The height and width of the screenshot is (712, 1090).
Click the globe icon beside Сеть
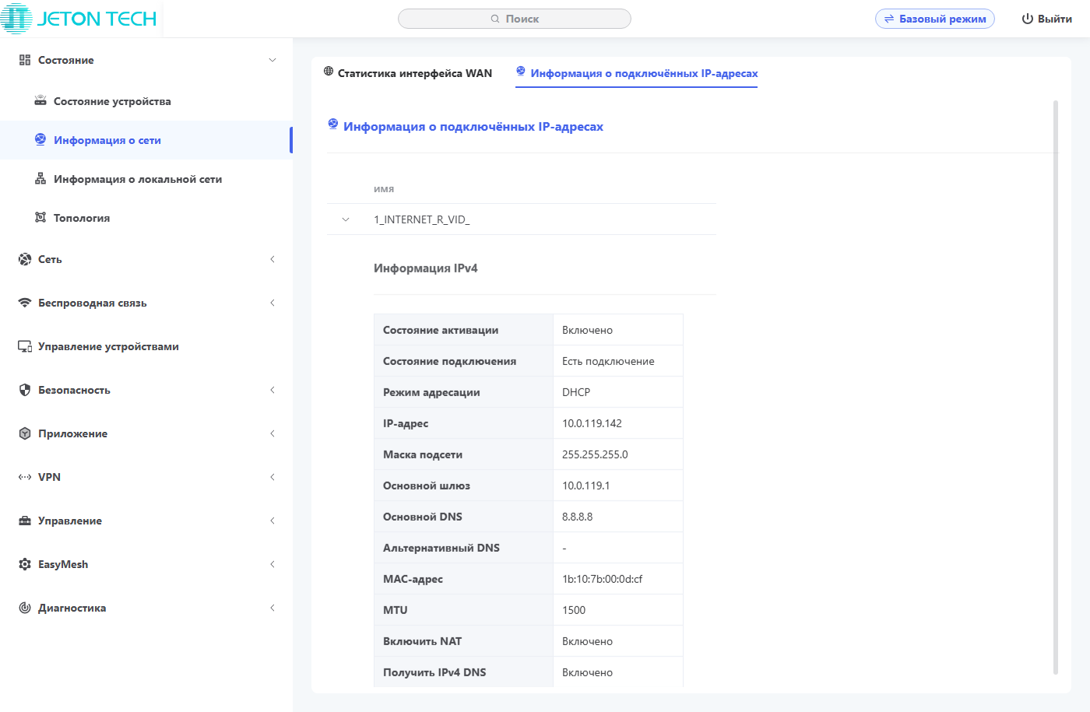click(25, 259)
